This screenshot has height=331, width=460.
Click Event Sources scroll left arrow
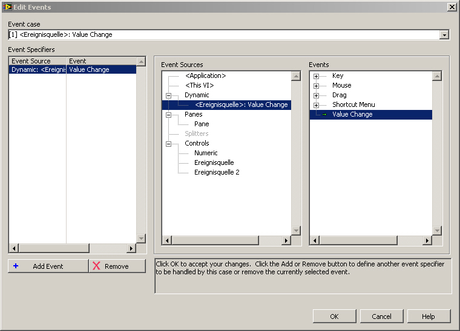(167, 240)
